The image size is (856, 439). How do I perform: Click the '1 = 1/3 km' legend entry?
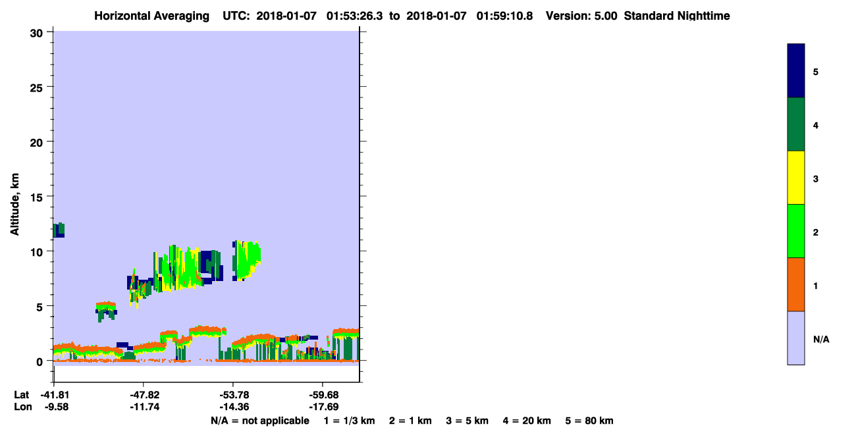tap(349, 421)
